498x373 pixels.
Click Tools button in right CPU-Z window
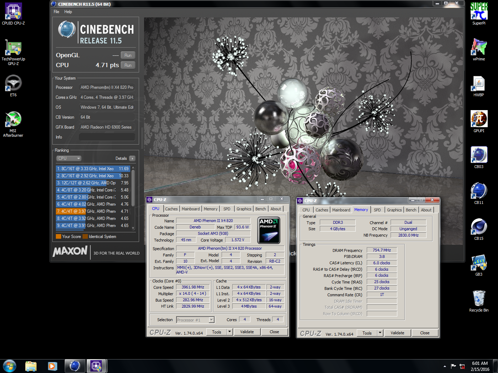367,333
